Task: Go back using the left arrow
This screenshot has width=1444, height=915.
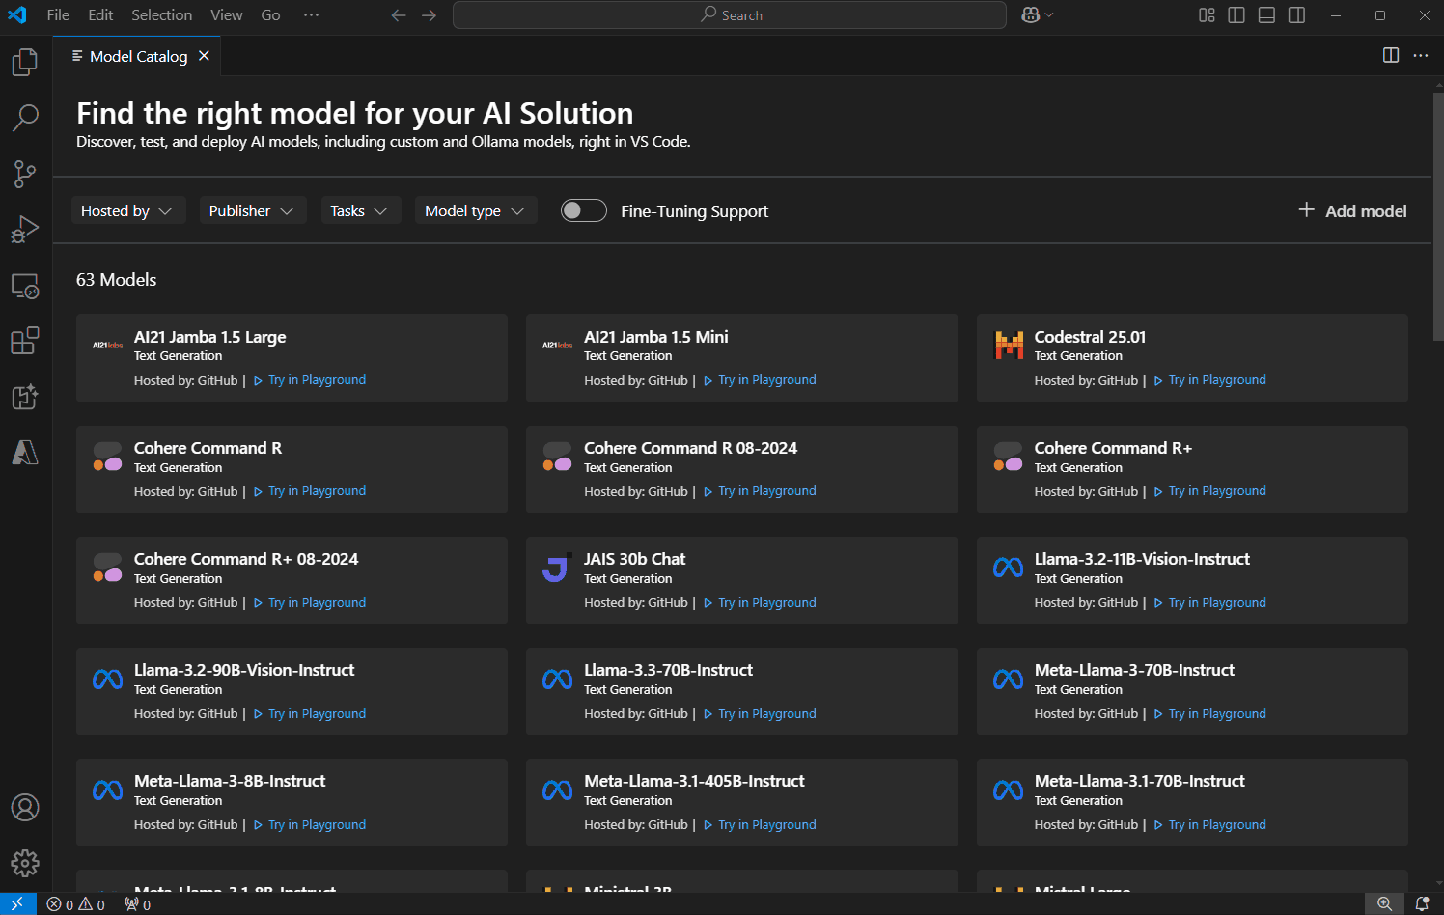Action: (x=399, y=15)
